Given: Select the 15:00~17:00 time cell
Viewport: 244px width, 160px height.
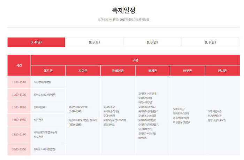Looking at the screenshot, I should click(19, 95).
